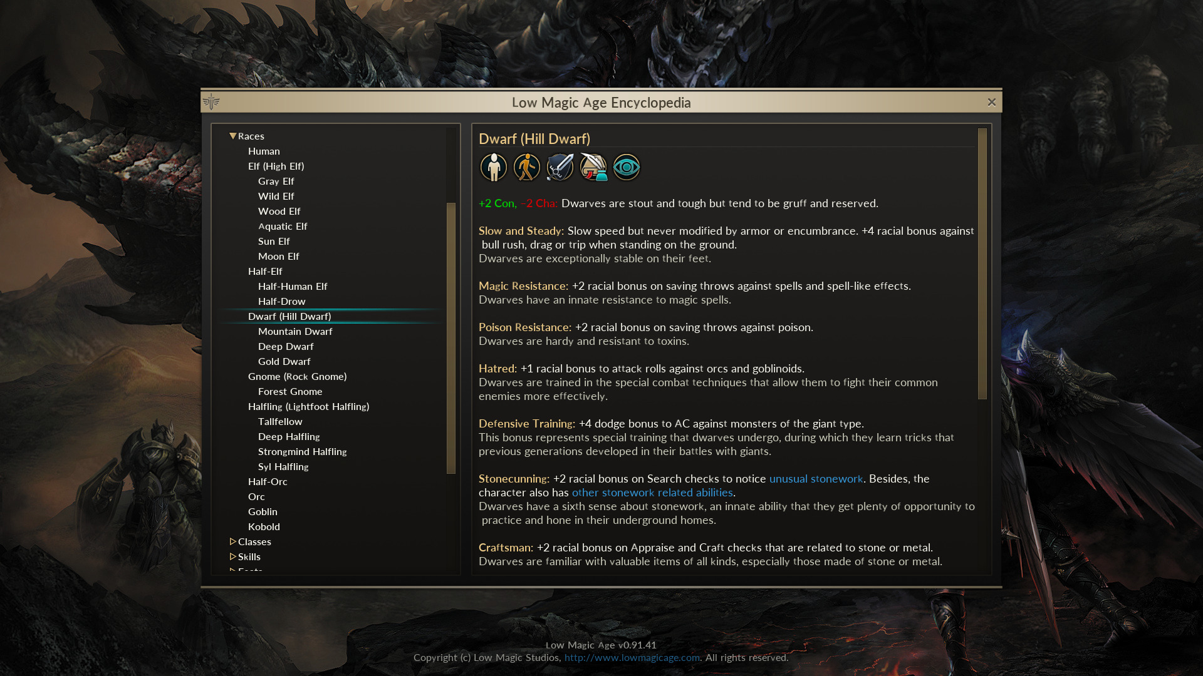Open the 'unusual stonework' link
The image size is (1203, 676).
(x=816, y=479)
